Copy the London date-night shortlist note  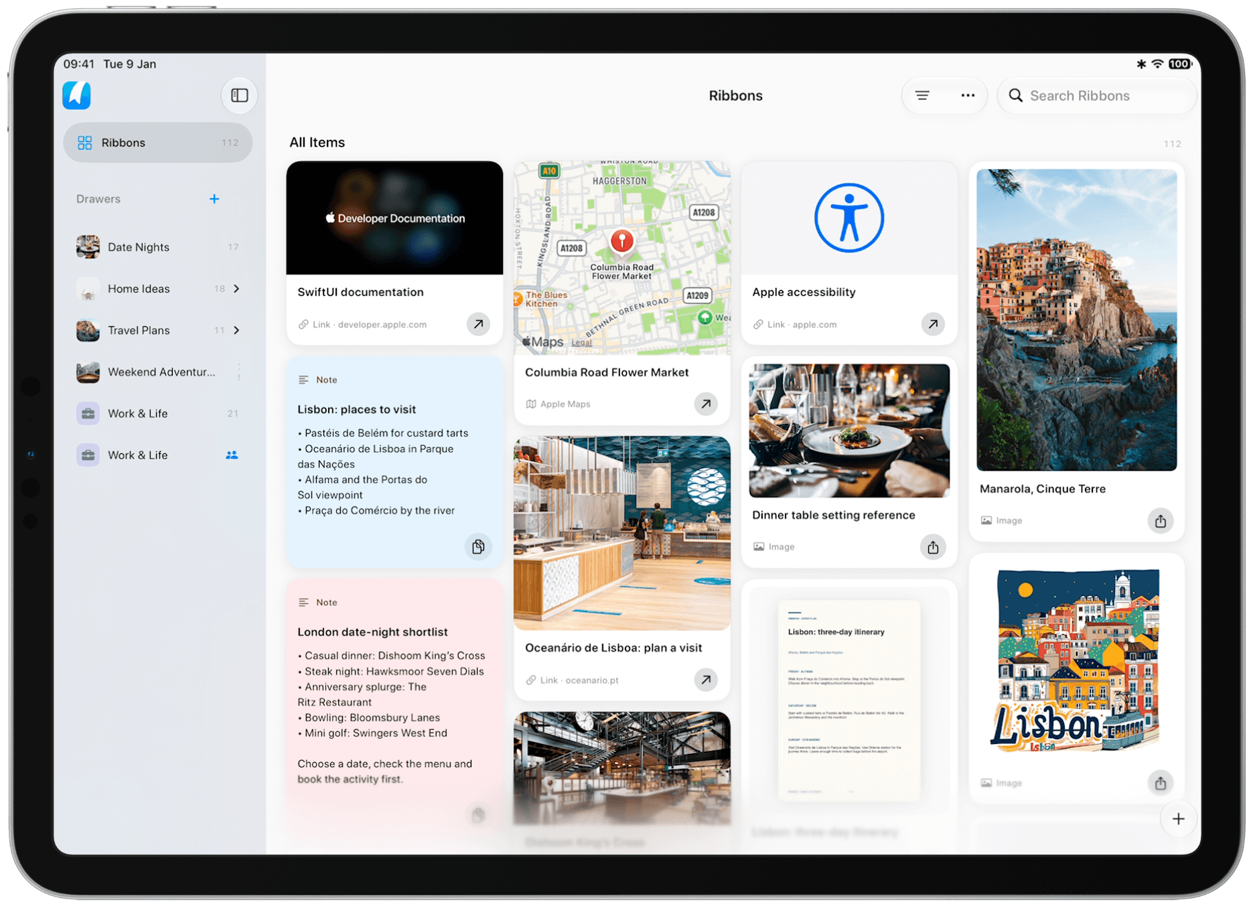pos(478,815)
